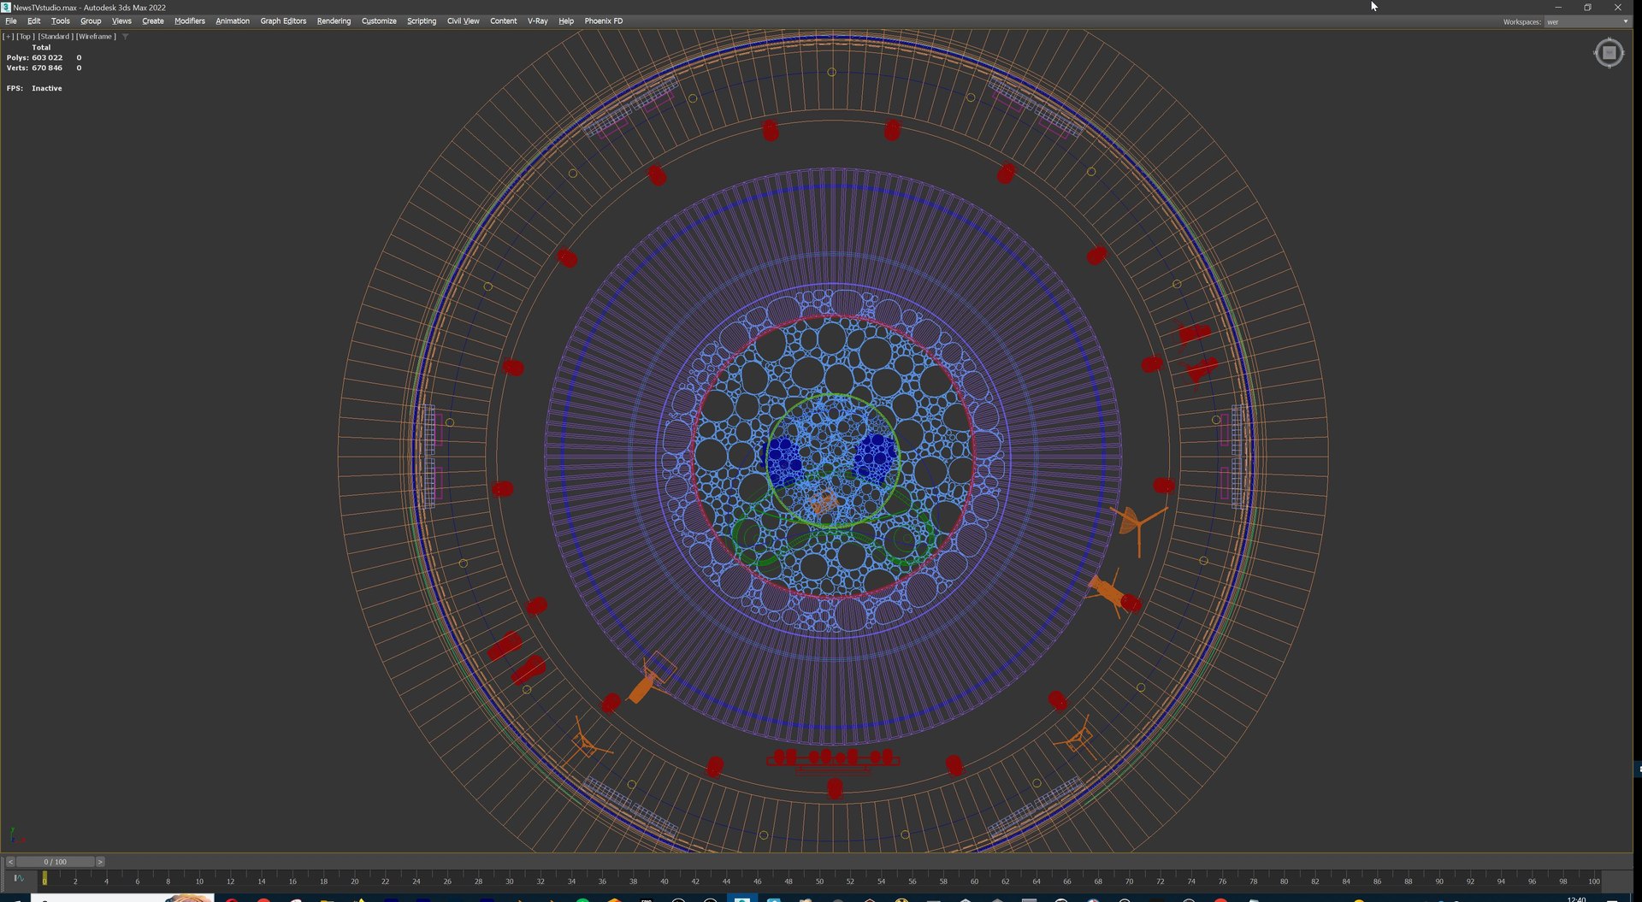
Task: Open the Edit menu
Action: point(34,21)
